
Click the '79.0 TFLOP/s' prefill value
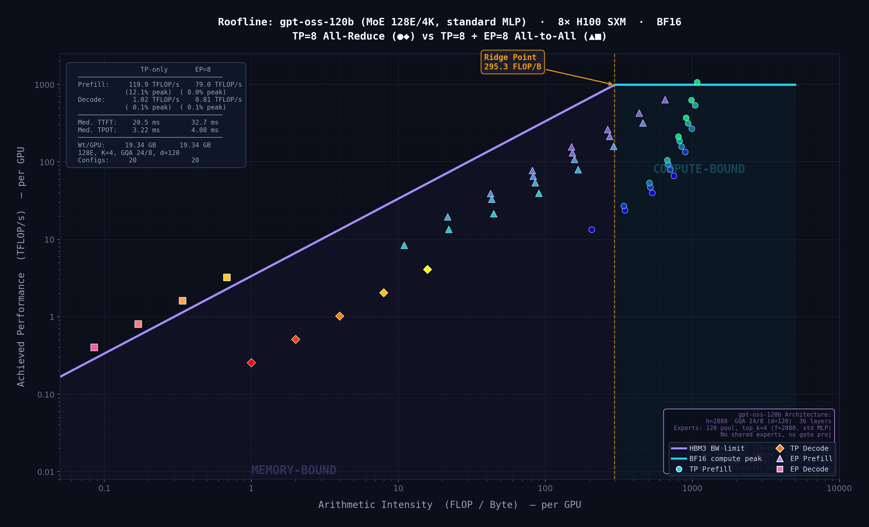point(219,84)
